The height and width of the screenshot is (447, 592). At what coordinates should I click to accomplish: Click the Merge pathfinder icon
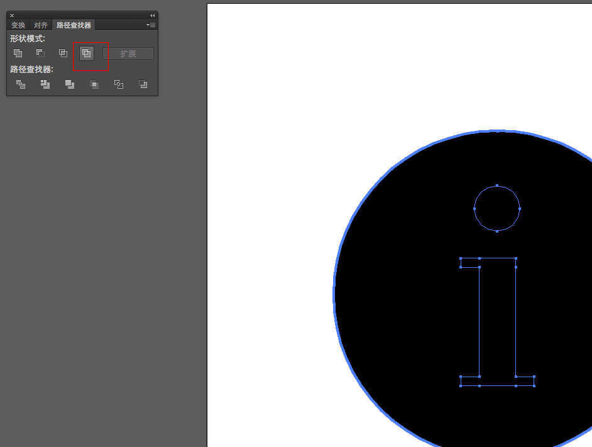[x=69, y=84]
